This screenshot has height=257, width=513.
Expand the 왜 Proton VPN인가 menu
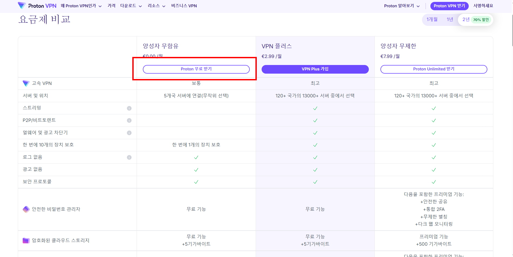(x=81, y=6)
